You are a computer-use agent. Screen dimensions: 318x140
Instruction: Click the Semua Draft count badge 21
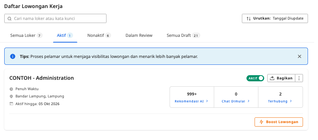point(196,36)
